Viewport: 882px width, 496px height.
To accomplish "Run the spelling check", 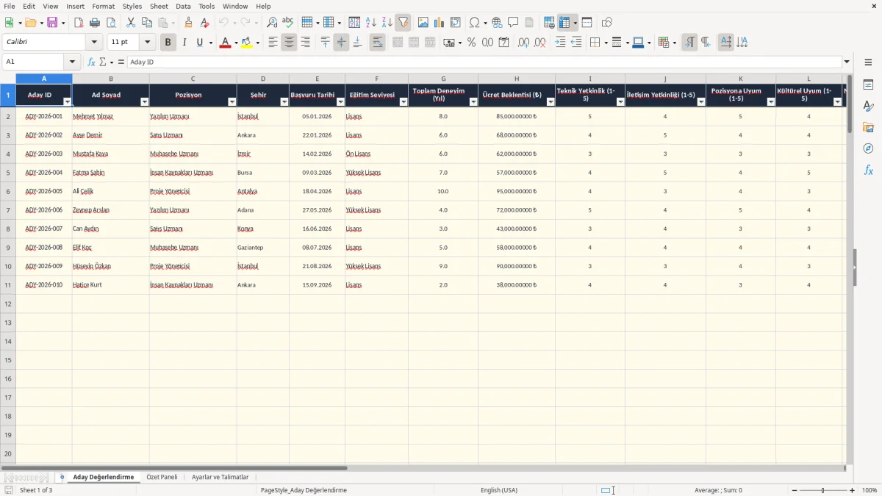I will click(x=288, y=23).
